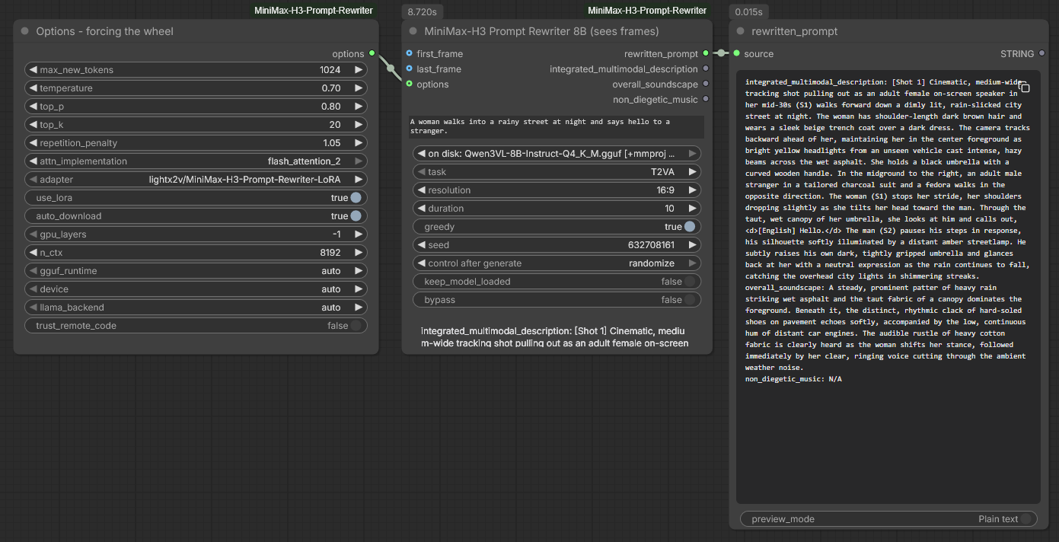Increase n_ctx with right arrow
1059x542 pixels.
pos(358,253)
